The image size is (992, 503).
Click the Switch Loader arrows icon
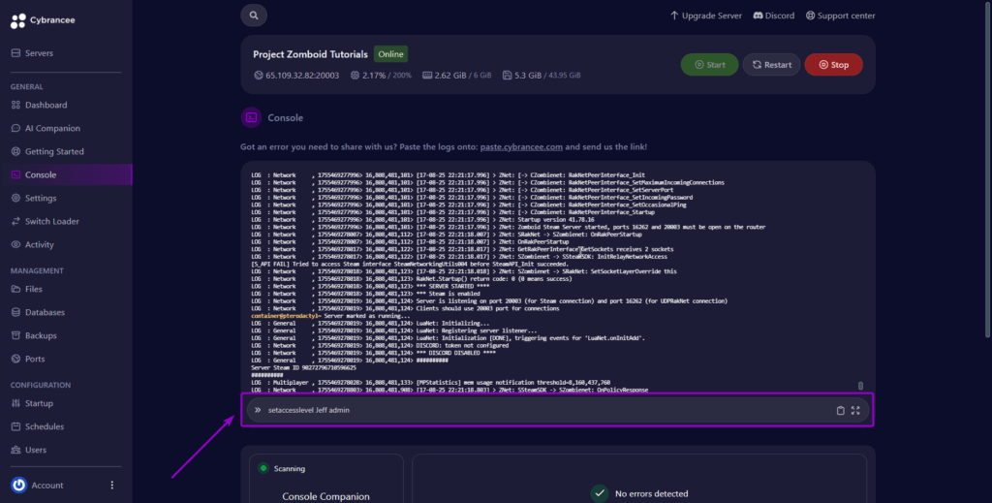[x=15, y=221]
